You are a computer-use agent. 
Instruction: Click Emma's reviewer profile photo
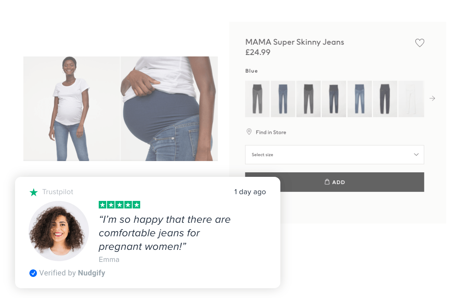click(59, 231)
